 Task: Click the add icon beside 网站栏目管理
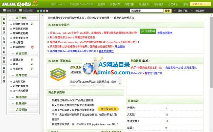32,24
